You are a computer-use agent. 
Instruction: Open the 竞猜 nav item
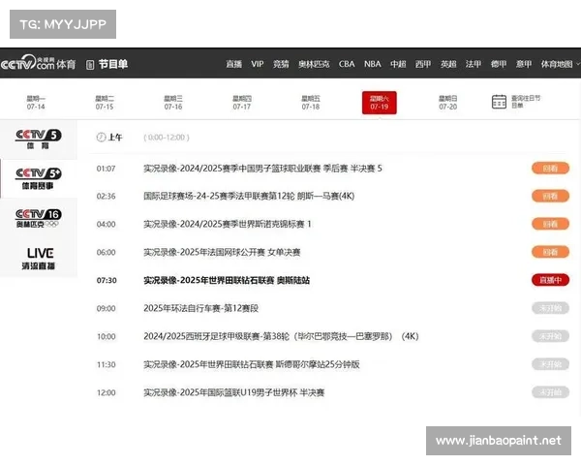pyautogui.click(x=281, y=64)
